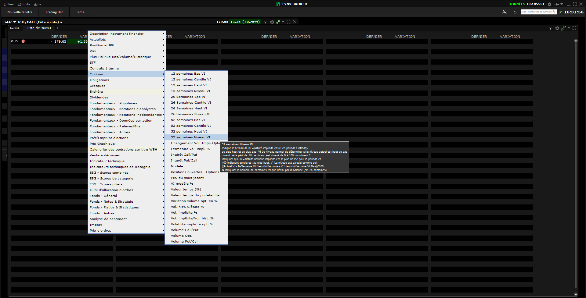586x298 pixels.
Task: Add a new watchlist tab with plus icon
Action: 57,28
